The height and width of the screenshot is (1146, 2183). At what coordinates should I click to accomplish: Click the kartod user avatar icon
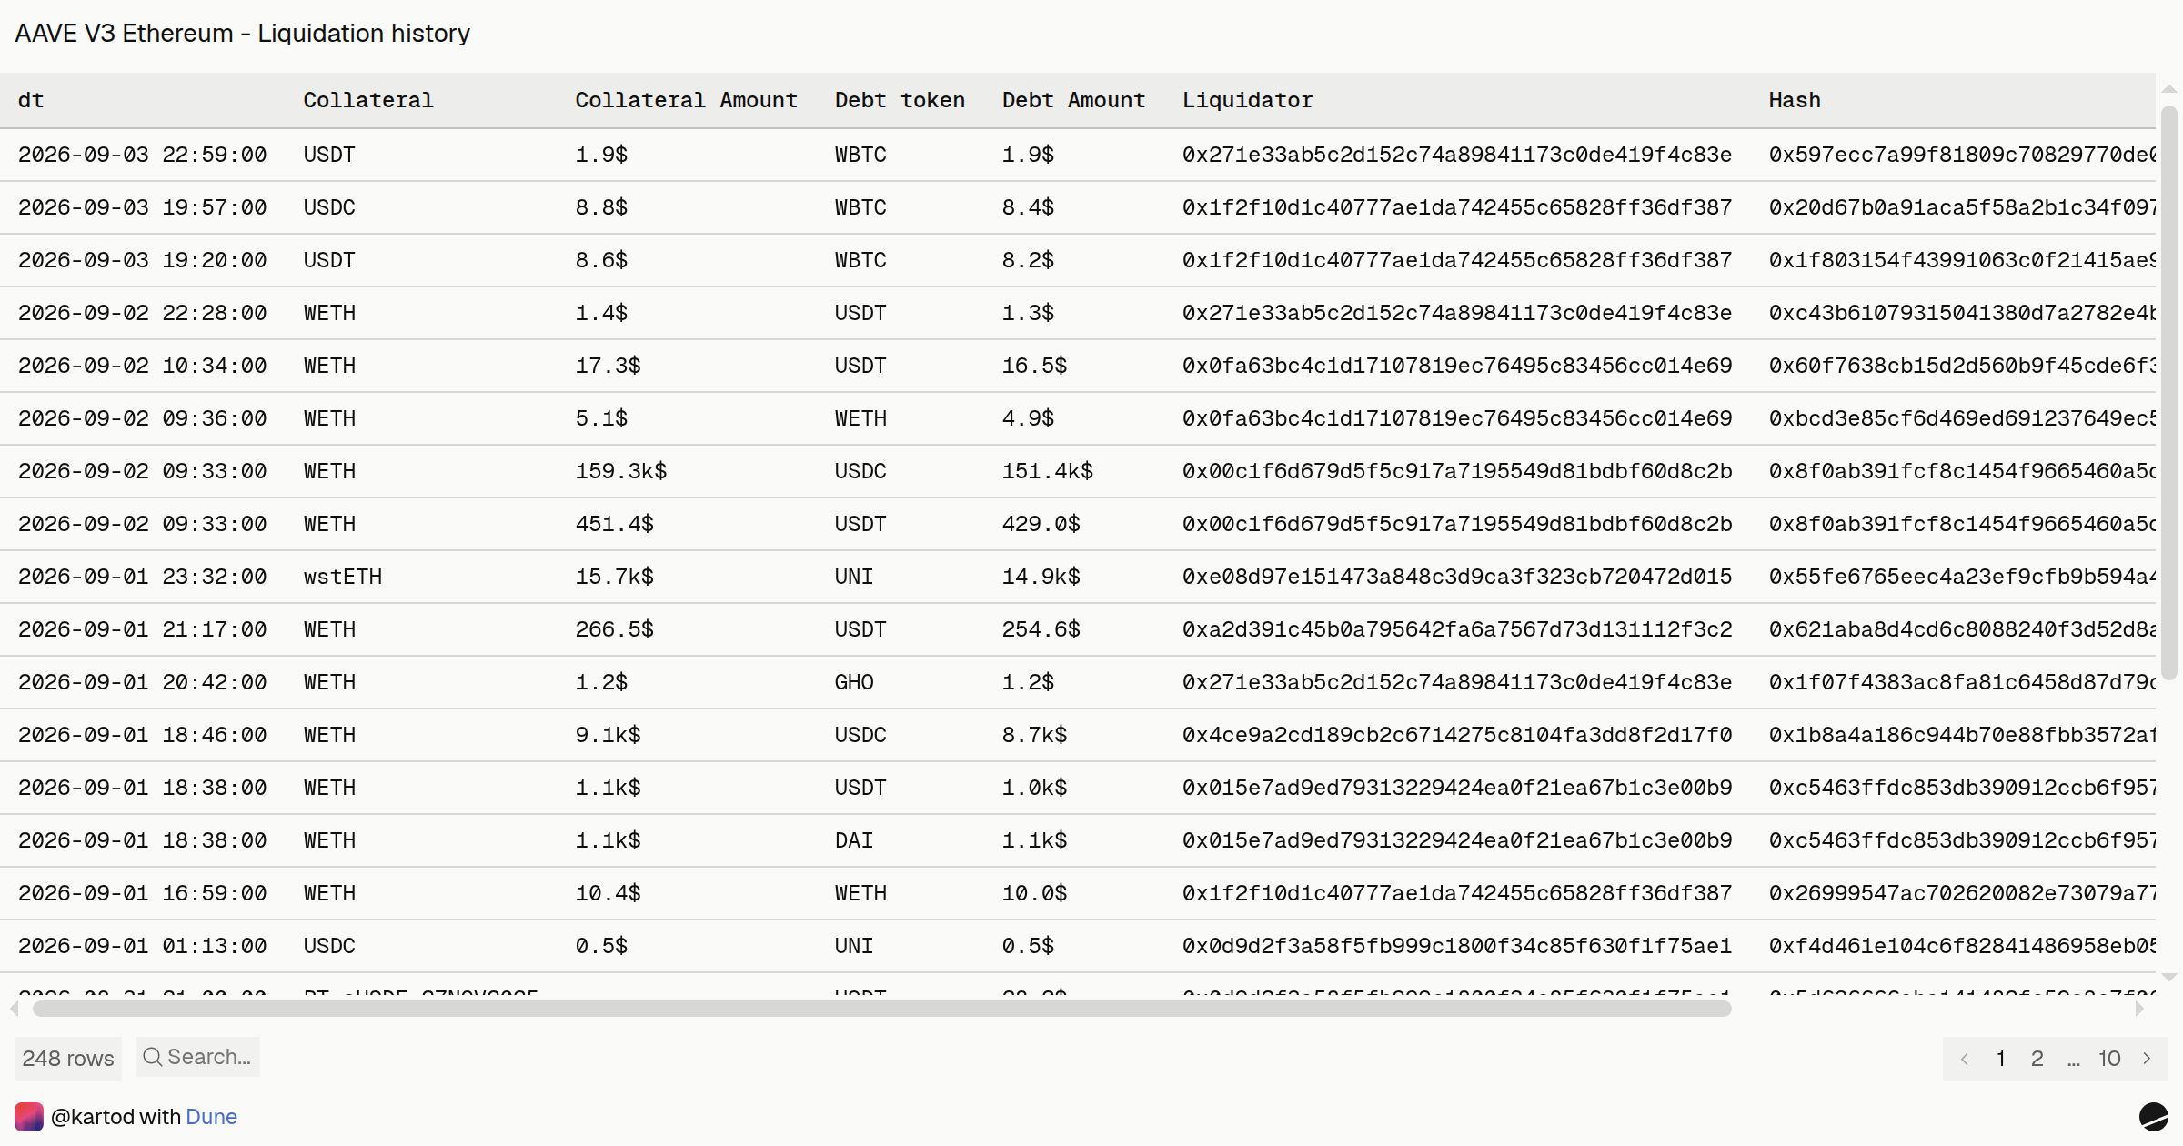29,1117
